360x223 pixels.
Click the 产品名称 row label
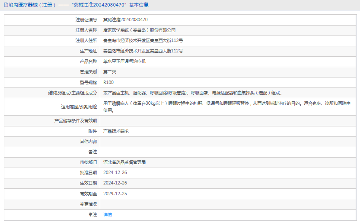89,61
